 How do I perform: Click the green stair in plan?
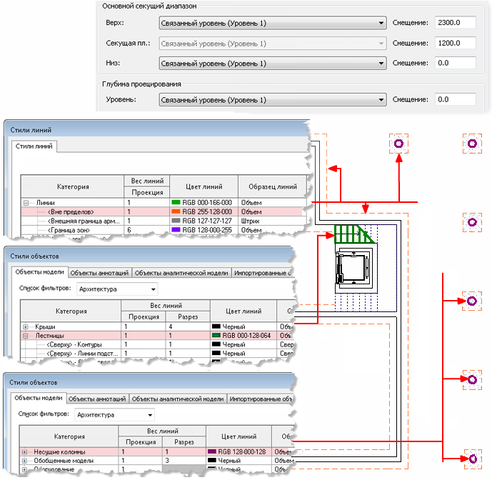[x=353, y=234]
